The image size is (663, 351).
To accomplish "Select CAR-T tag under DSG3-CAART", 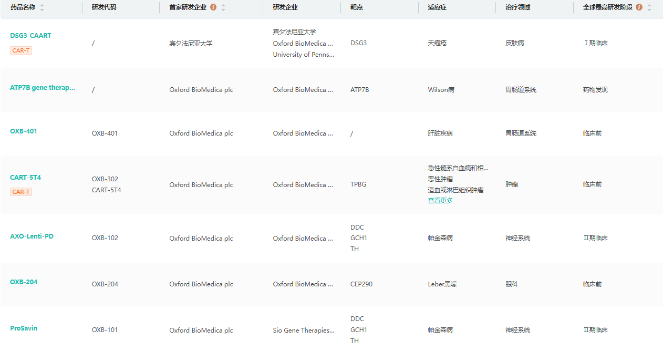I will click(x=21, y=50).
